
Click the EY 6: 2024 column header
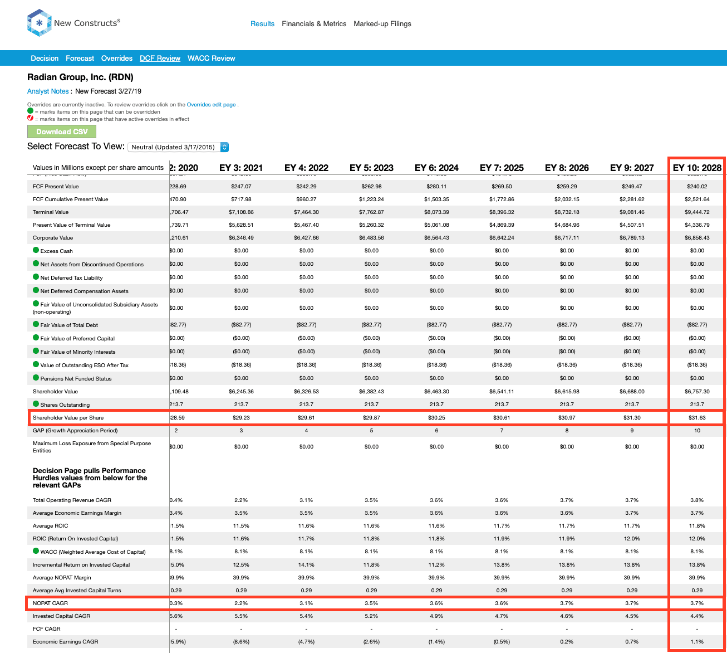[436, 168]
